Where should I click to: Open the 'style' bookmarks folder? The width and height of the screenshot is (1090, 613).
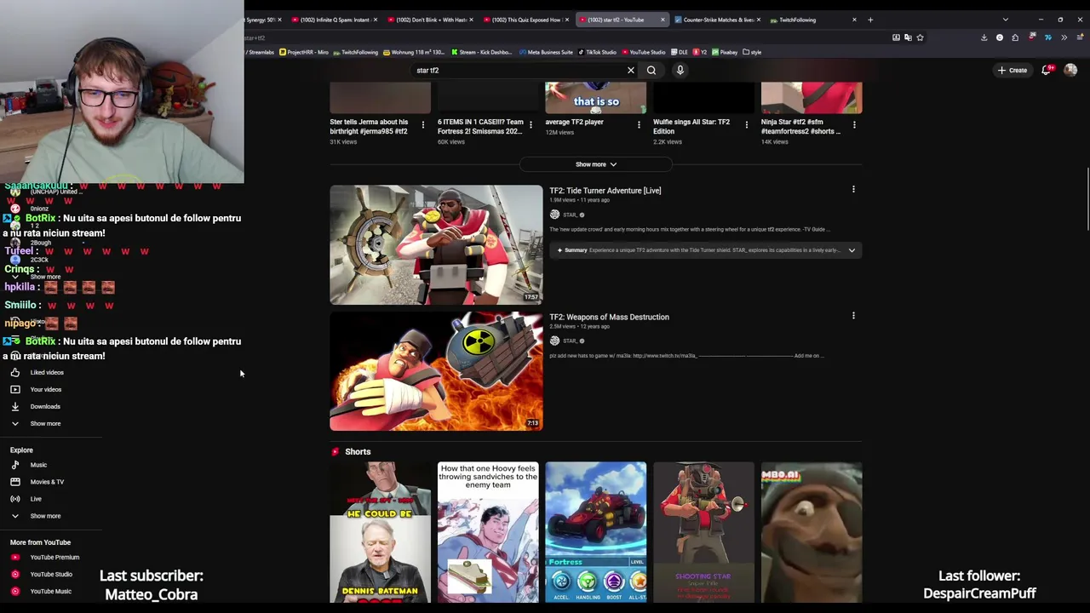click(x=752, y=52)
